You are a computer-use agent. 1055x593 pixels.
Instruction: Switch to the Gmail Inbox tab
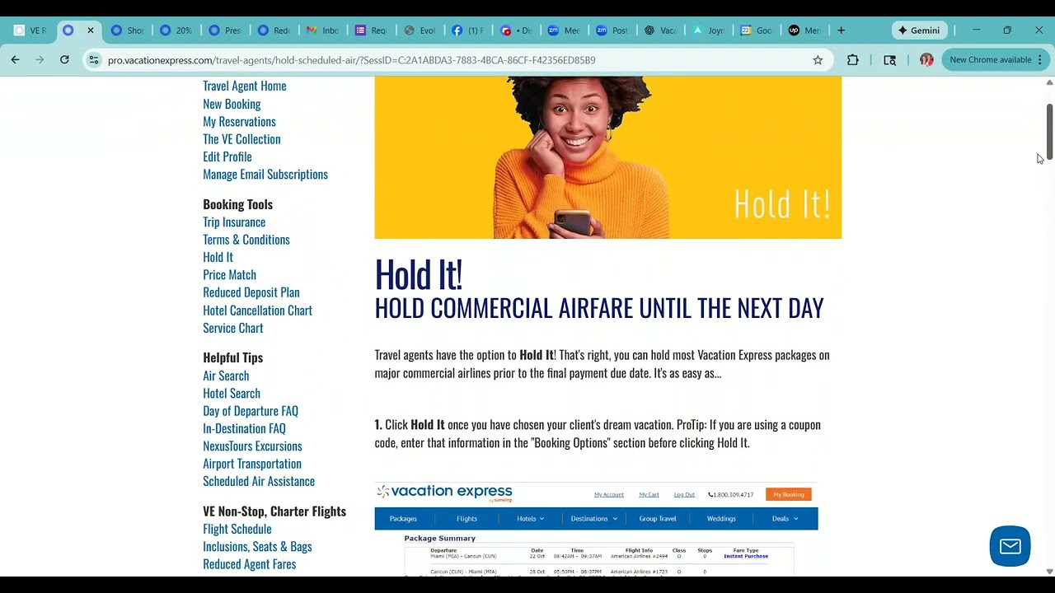click(x=322, y=30)
